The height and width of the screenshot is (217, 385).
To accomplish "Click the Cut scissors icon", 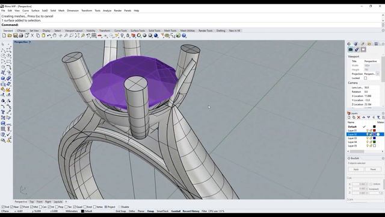I will (32, 36).
